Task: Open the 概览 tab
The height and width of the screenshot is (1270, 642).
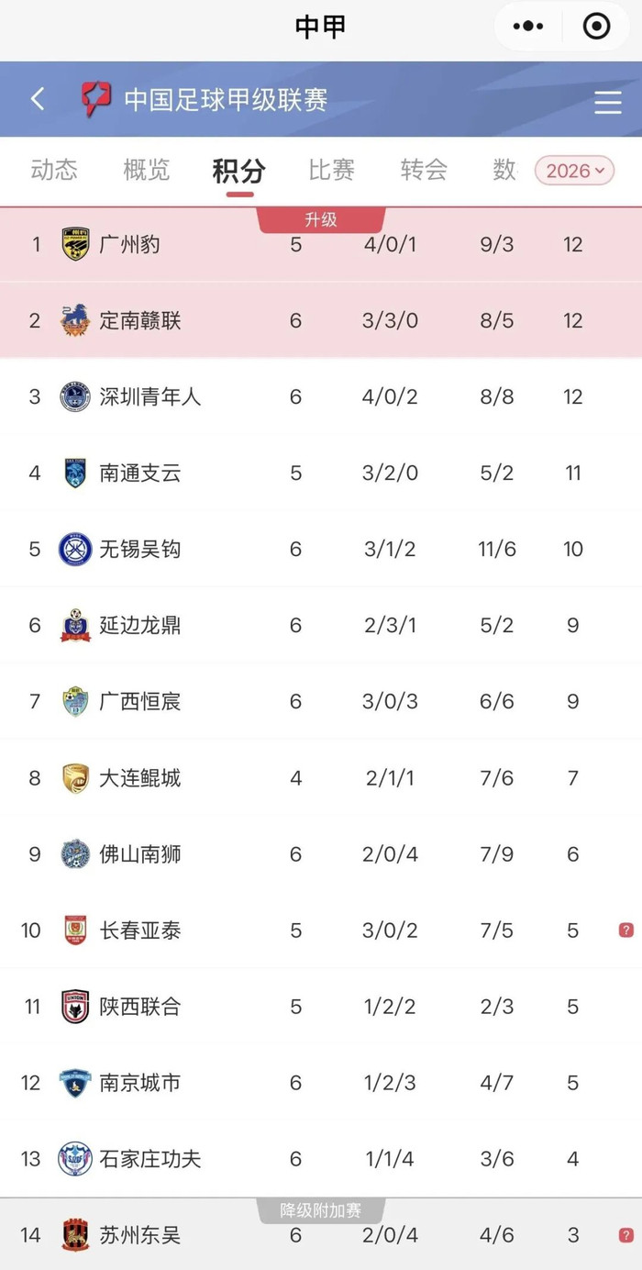Action: (x=147, y=170)
